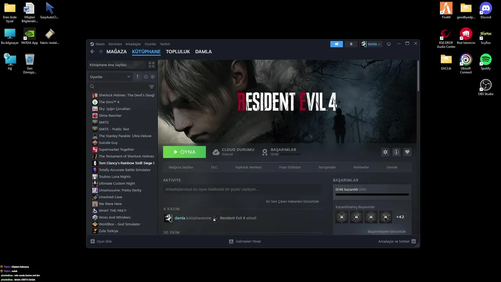Screen dimensions: 501x282
Task: Click Kütüphane Ana Sayfası button
Action: click(x=117, y=65)
